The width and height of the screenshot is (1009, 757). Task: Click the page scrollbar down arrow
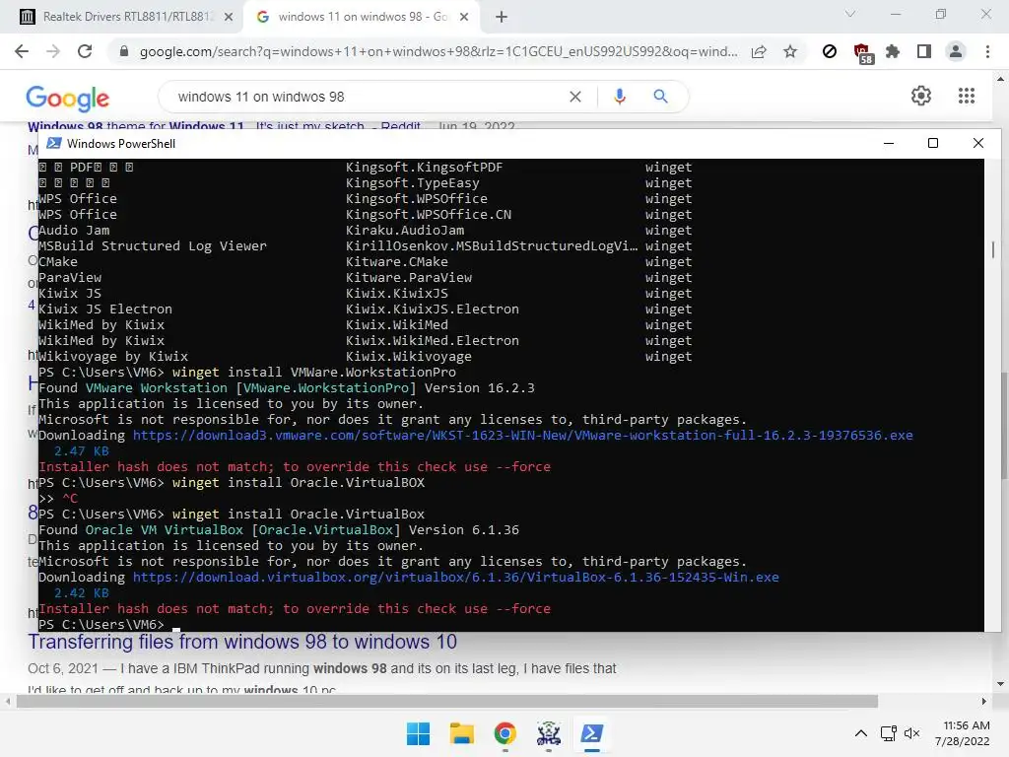[x=1000, y=684]
